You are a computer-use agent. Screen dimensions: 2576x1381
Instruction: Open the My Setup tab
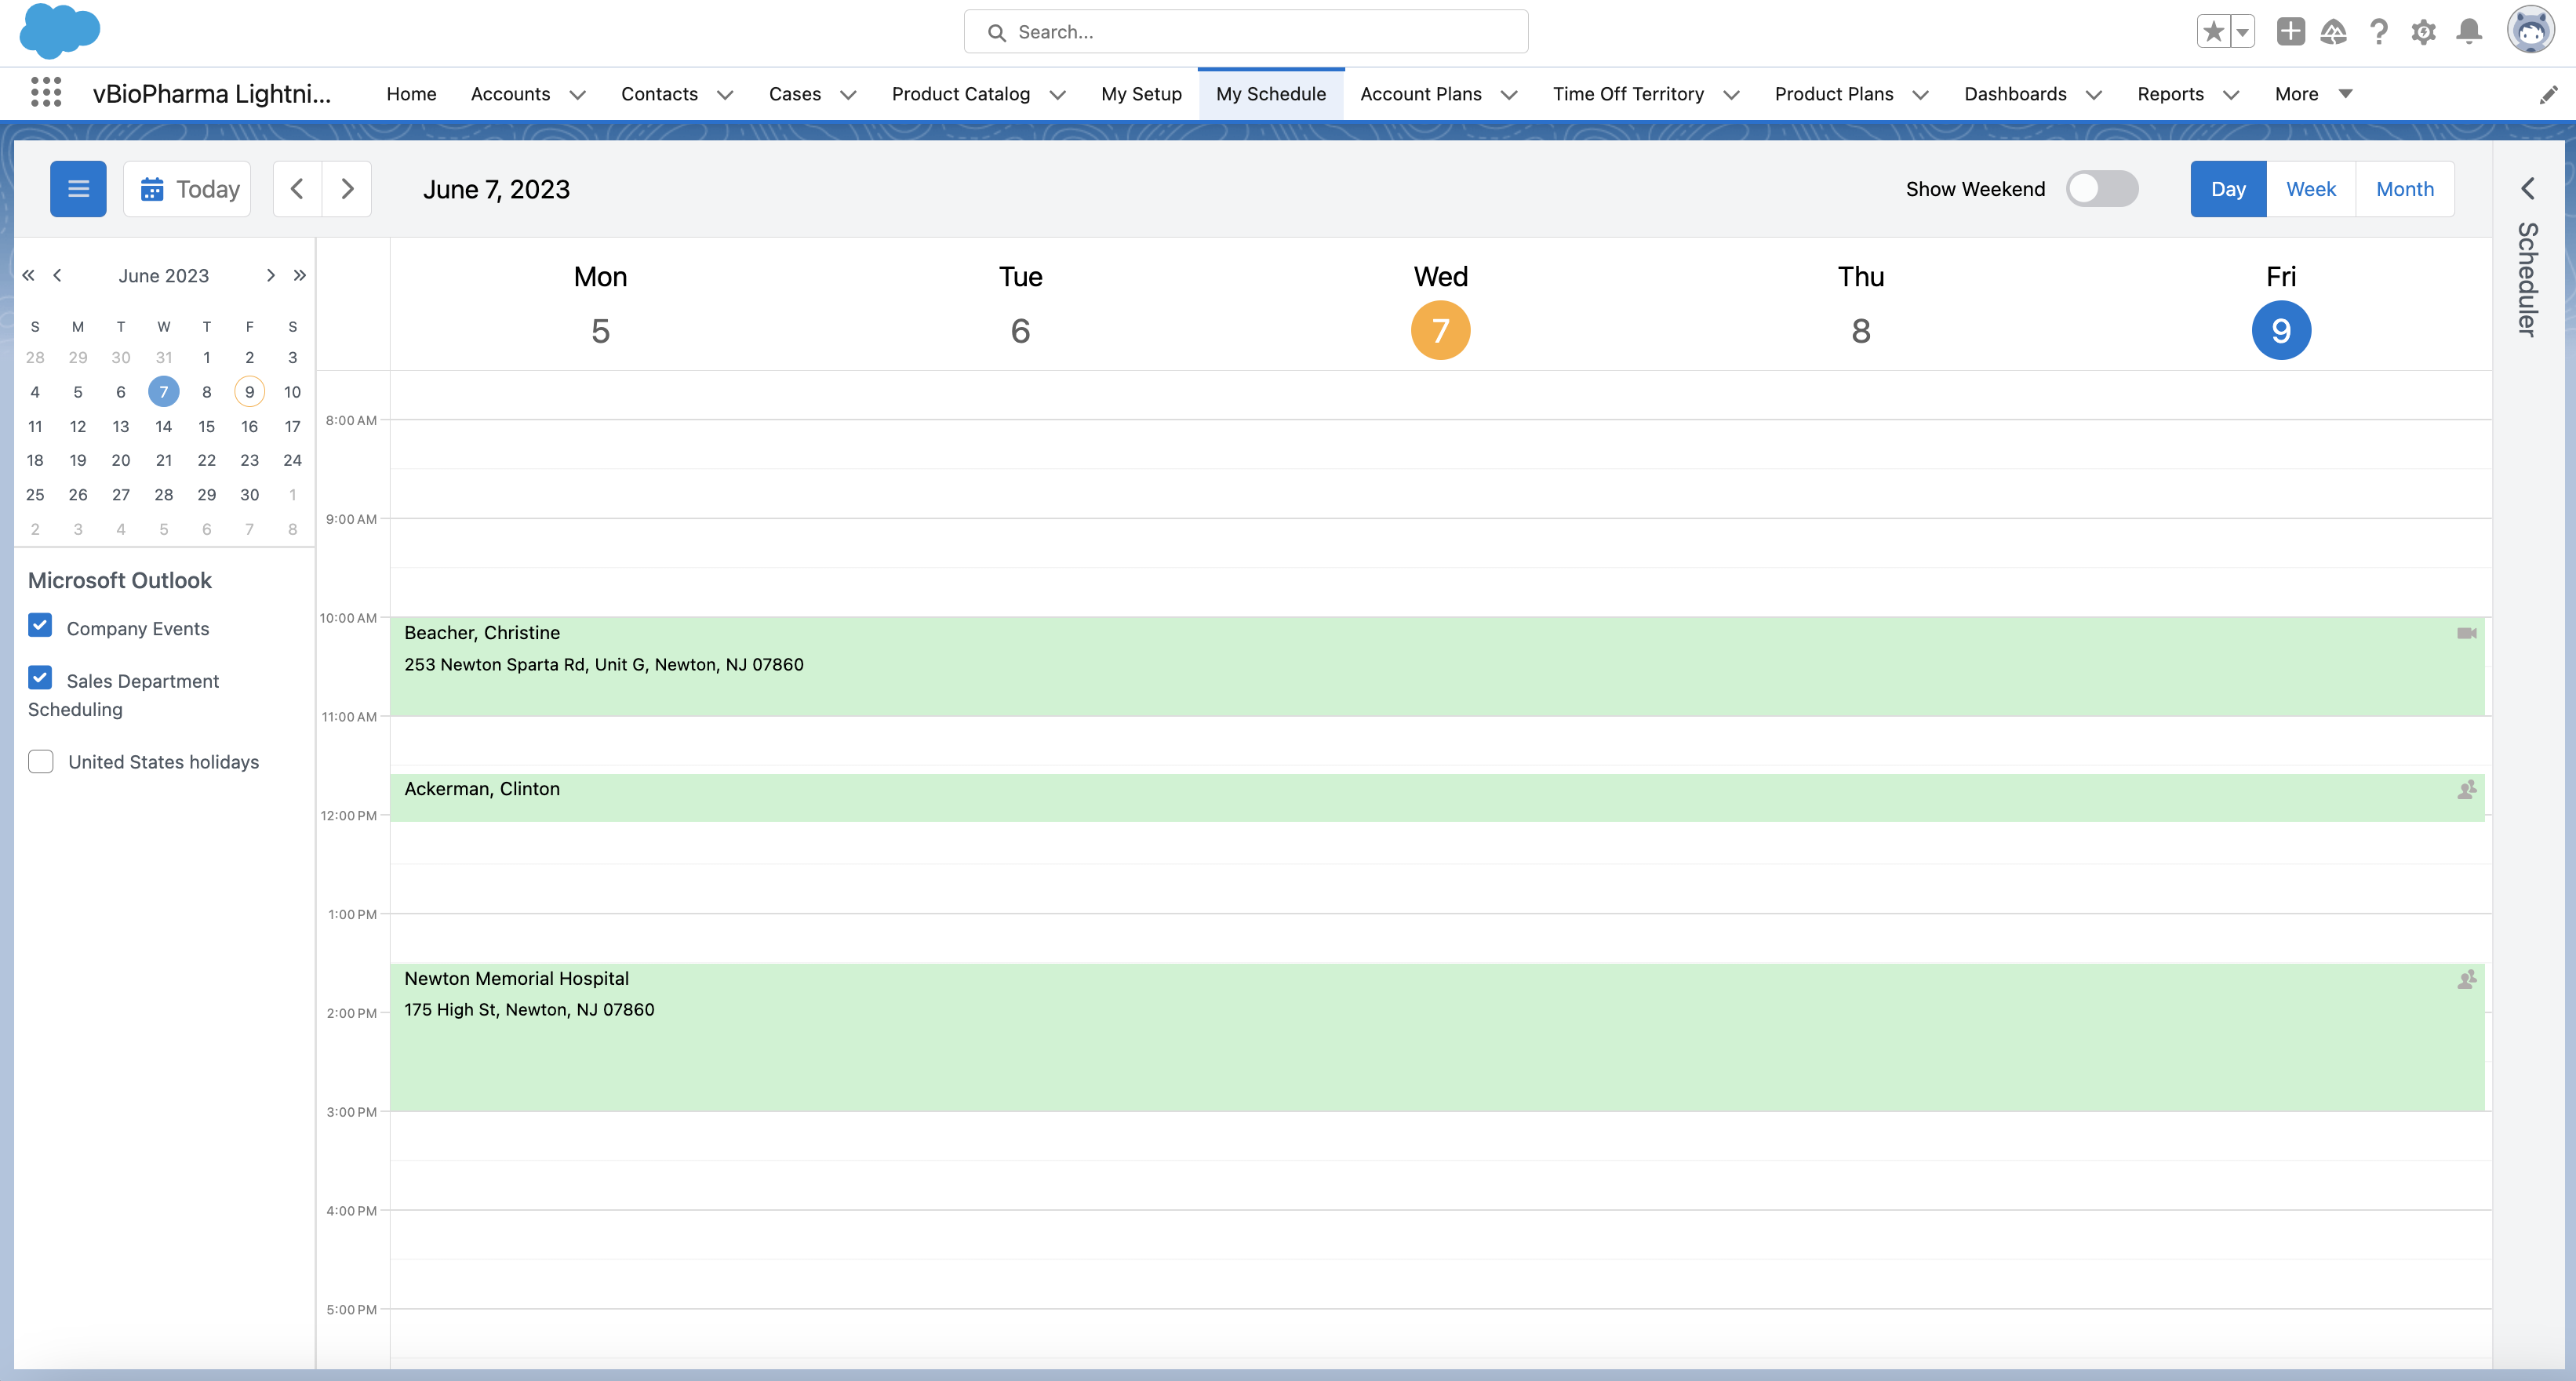[x=1141, y=94]
